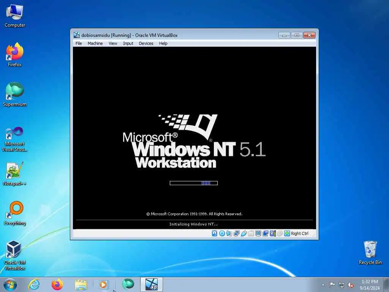This screenshot has width=389, height=292.
Task: Click the keyboard capture green arrow icon
Action: point(287,233)
